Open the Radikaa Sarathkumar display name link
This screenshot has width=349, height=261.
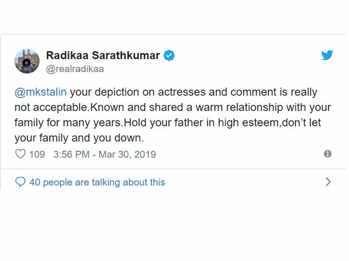[103, 56]
